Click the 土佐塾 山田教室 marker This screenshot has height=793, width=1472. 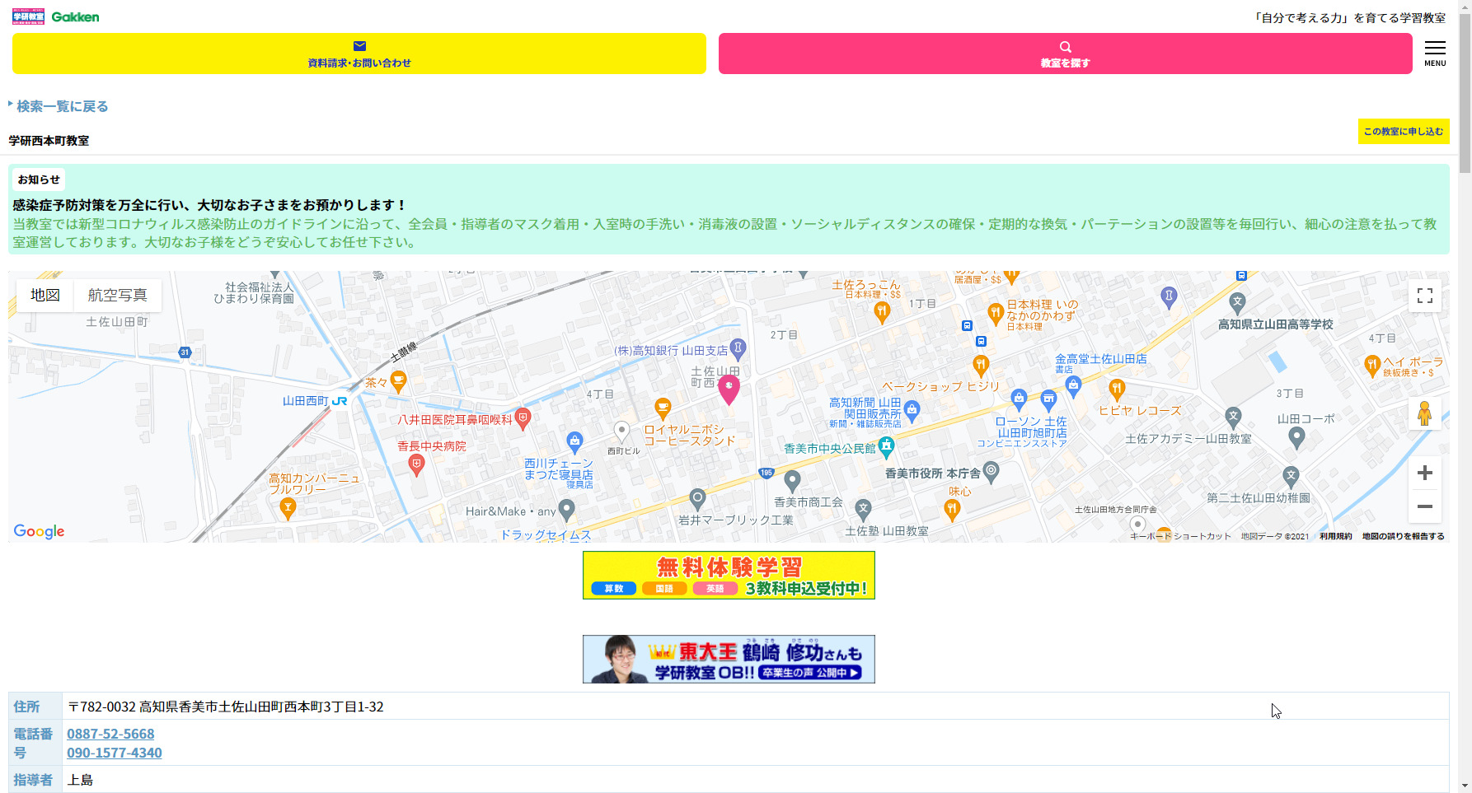[x=863, y=509]
